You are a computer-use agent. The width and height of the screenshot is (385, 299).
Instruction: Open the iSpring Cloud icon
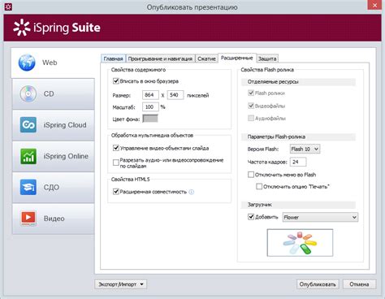point(28,125)
